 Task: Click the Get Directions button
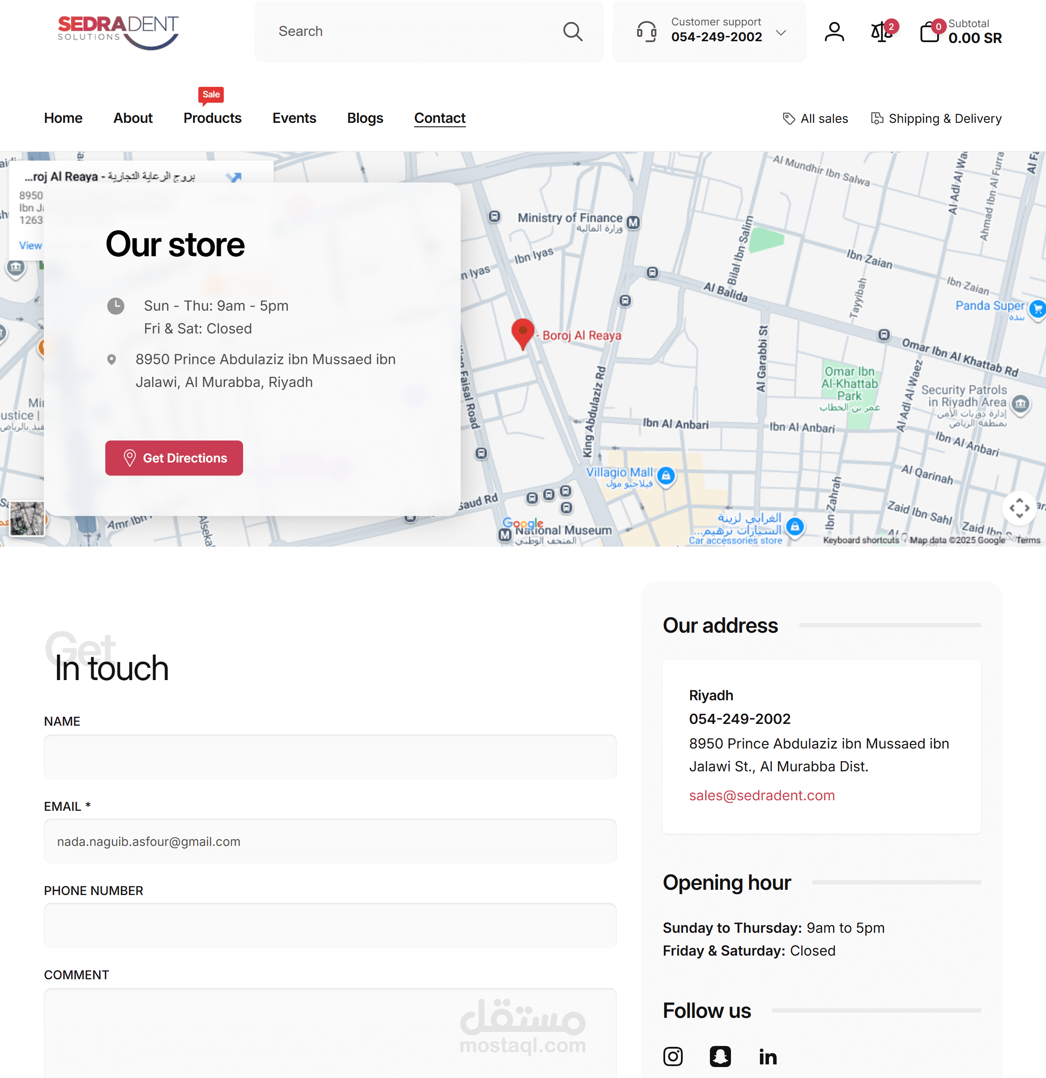[x=174, y=458]
